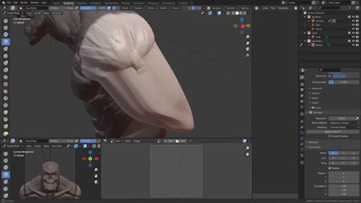Toggle camera view icon in main viewport
Image resolution: width=361 pixels, height=203 pixels.
[248, 49]
